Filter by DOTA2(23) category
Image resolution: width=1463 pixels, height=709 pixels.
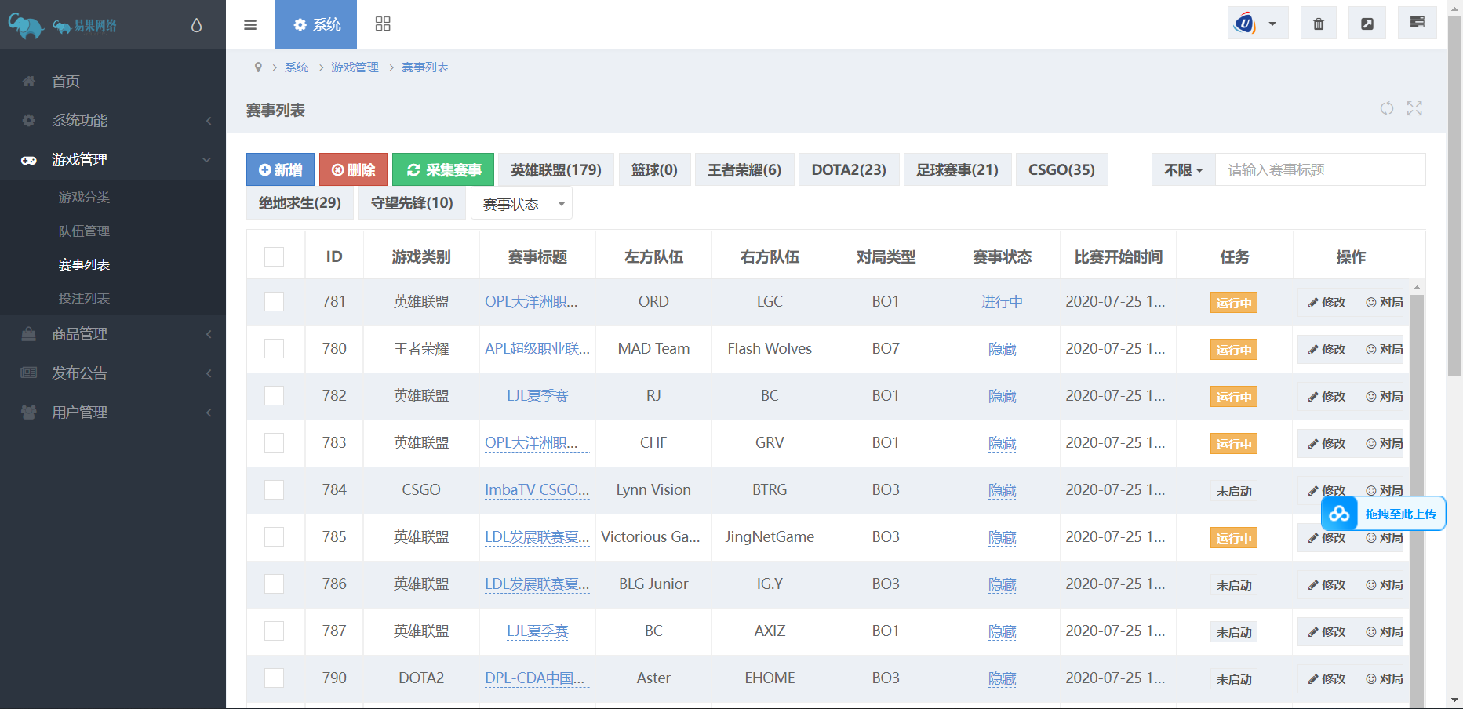point(849,170)
